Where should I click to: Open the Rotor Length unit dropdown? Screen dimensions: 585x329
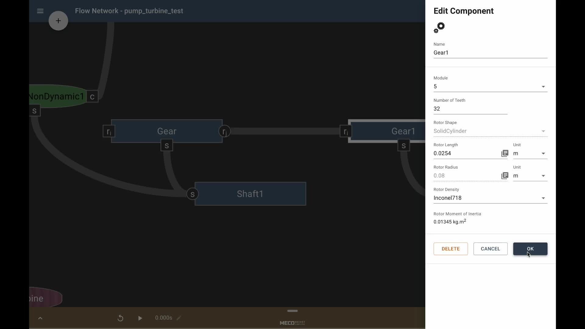pyautogui.click(x=530, y=153)
